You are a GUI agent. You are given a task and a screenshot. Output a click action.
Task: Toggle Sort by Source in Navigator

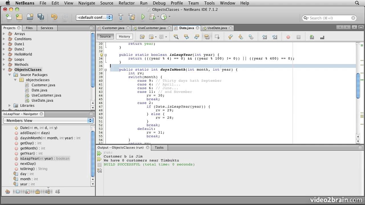point(58,192)
